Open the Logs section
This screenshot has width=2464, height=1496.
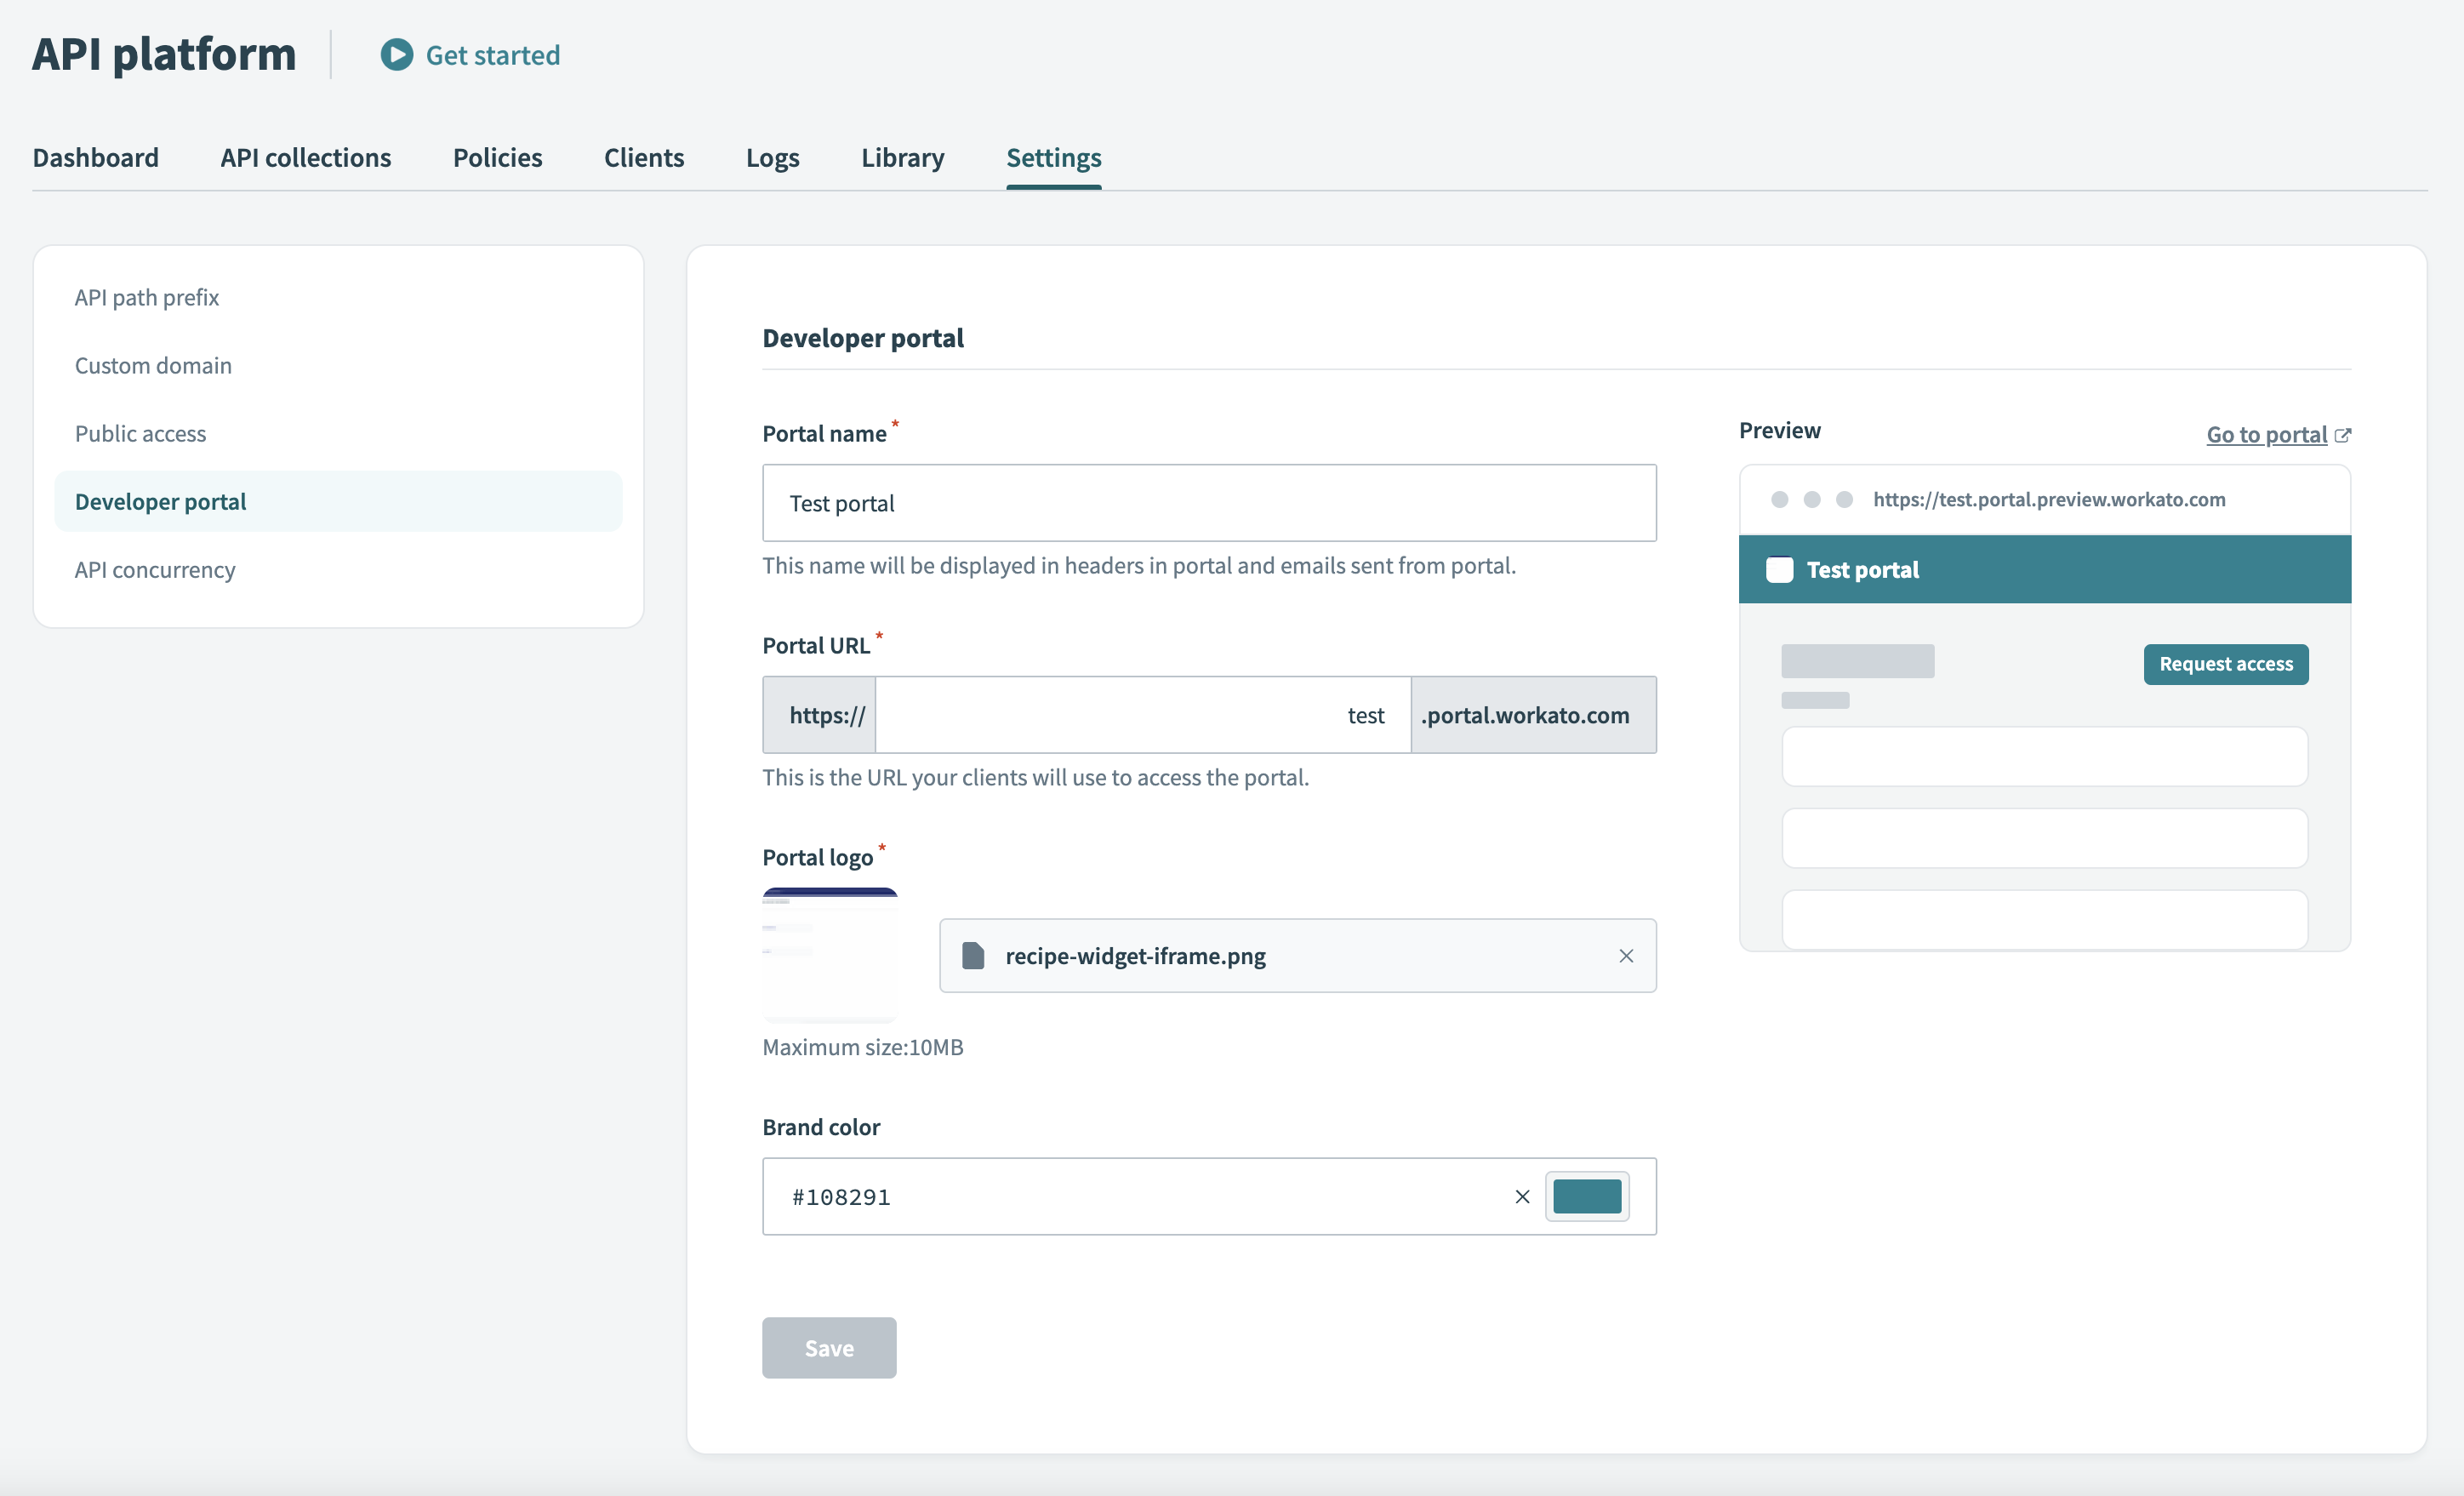(x=771, y=157)
